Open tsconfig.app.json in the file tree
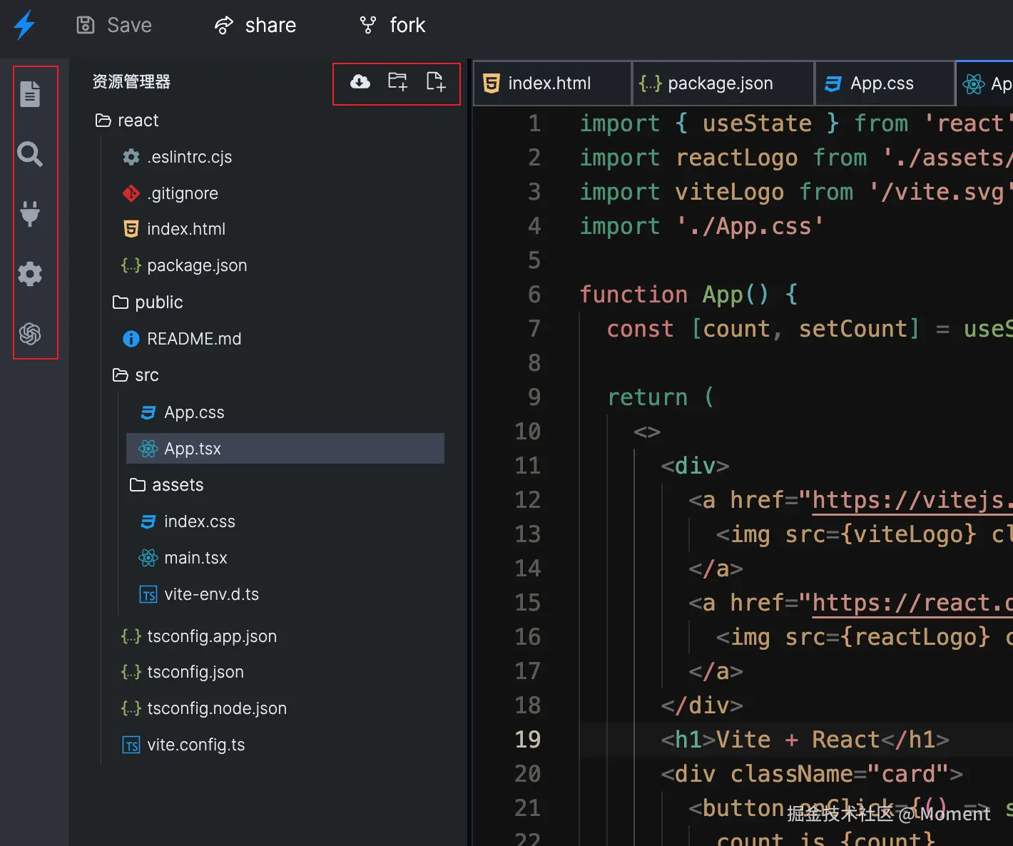This screenshot has width=1013, height=846. pos(199,636)
